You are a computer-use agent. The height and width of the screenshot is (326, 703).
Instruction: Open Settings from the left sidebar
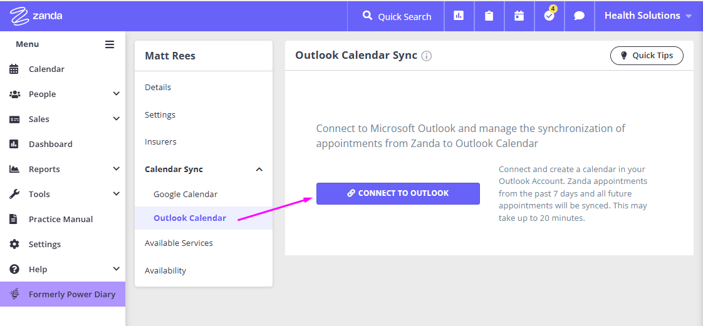pyautogui.click(x=45, y=244)
